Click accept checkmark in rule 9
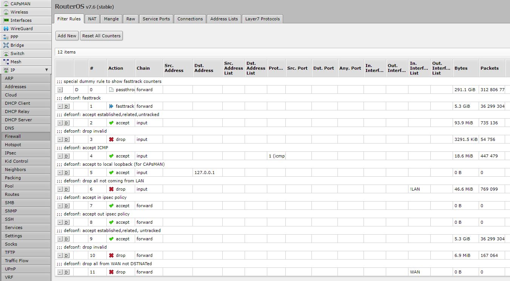 111,239
